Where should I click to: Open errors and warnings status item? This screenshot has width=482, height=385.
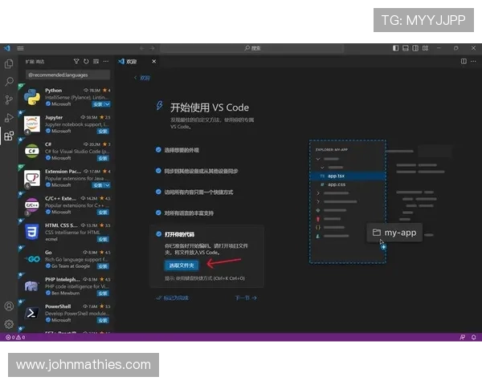click(x=15, y=337)
